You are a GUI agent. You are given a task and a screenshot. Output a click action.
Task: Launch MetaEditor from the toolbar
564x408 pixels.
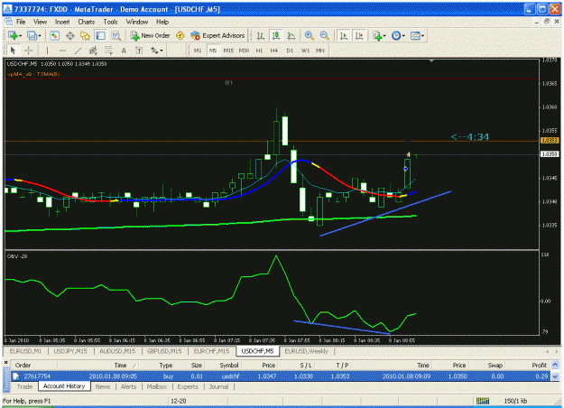tap(180, 35)
